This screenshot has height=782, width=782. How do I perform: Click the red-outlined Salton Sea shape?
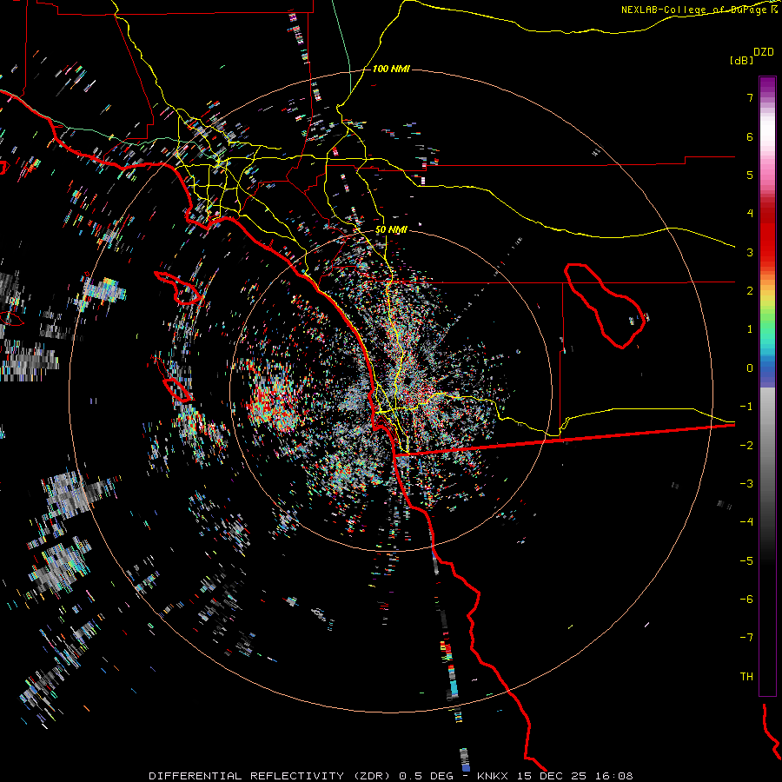click(605, 306)
